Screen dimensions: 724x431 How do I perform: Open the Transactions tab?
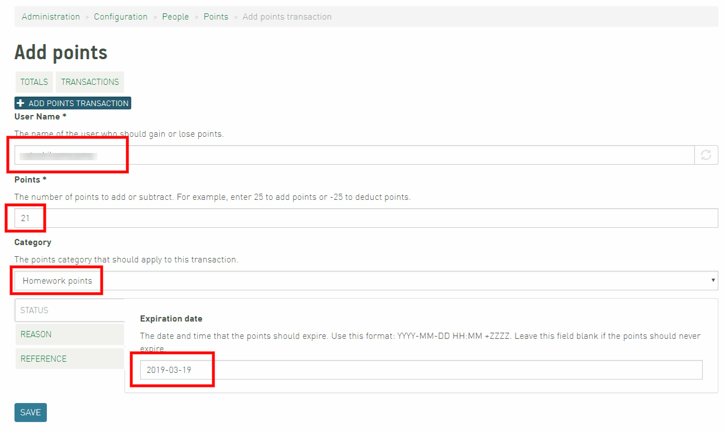coord(90,82)
